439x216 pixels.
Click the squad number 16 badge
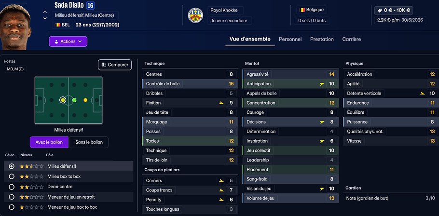[x=90, y=5]
